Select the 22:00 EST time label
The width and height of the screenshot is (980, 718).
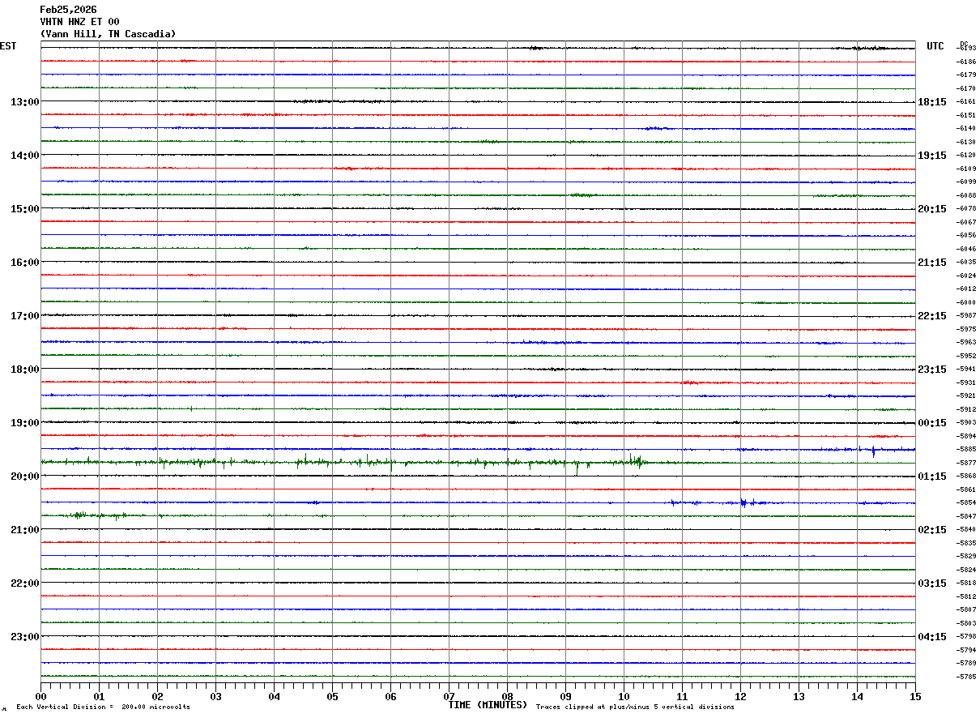click(x=25, y=583)
